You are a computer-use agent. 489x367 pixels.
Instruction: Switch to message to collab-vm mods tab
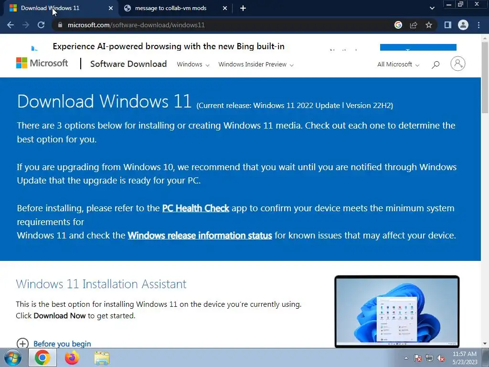(170, 8)
